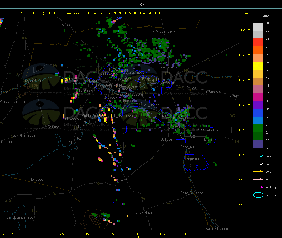
Task: Click the 'Soitue' map label
Action: [166, 139]
